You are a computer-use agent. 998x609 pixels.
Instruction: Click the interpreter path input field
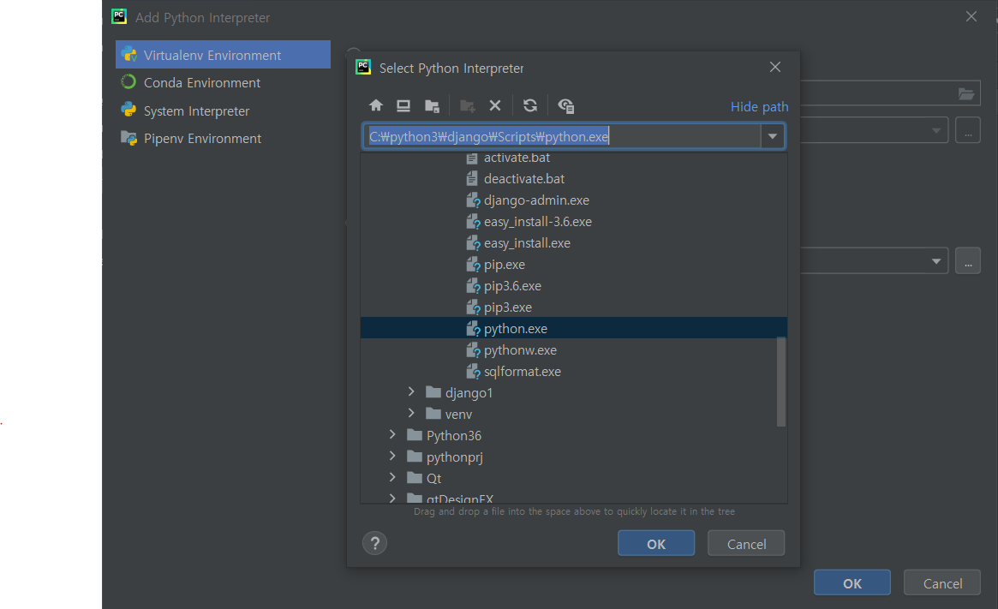point(564,136)
